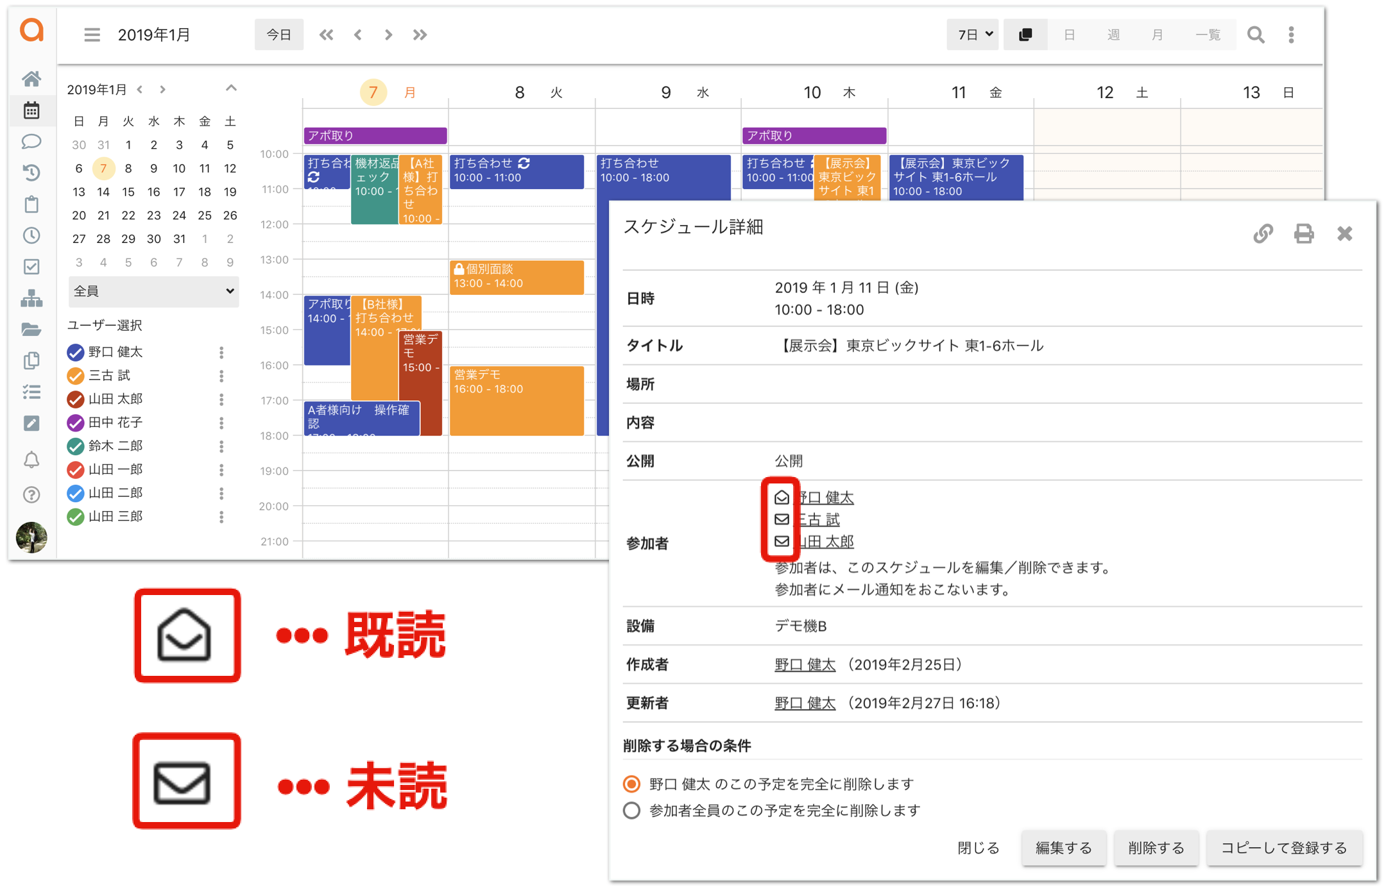Click the search magnifier icon

tap(1256, 35)
